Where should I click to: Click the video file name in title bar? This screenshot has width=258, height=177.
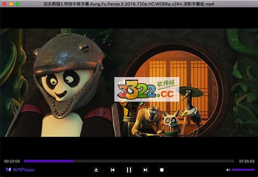129,4
